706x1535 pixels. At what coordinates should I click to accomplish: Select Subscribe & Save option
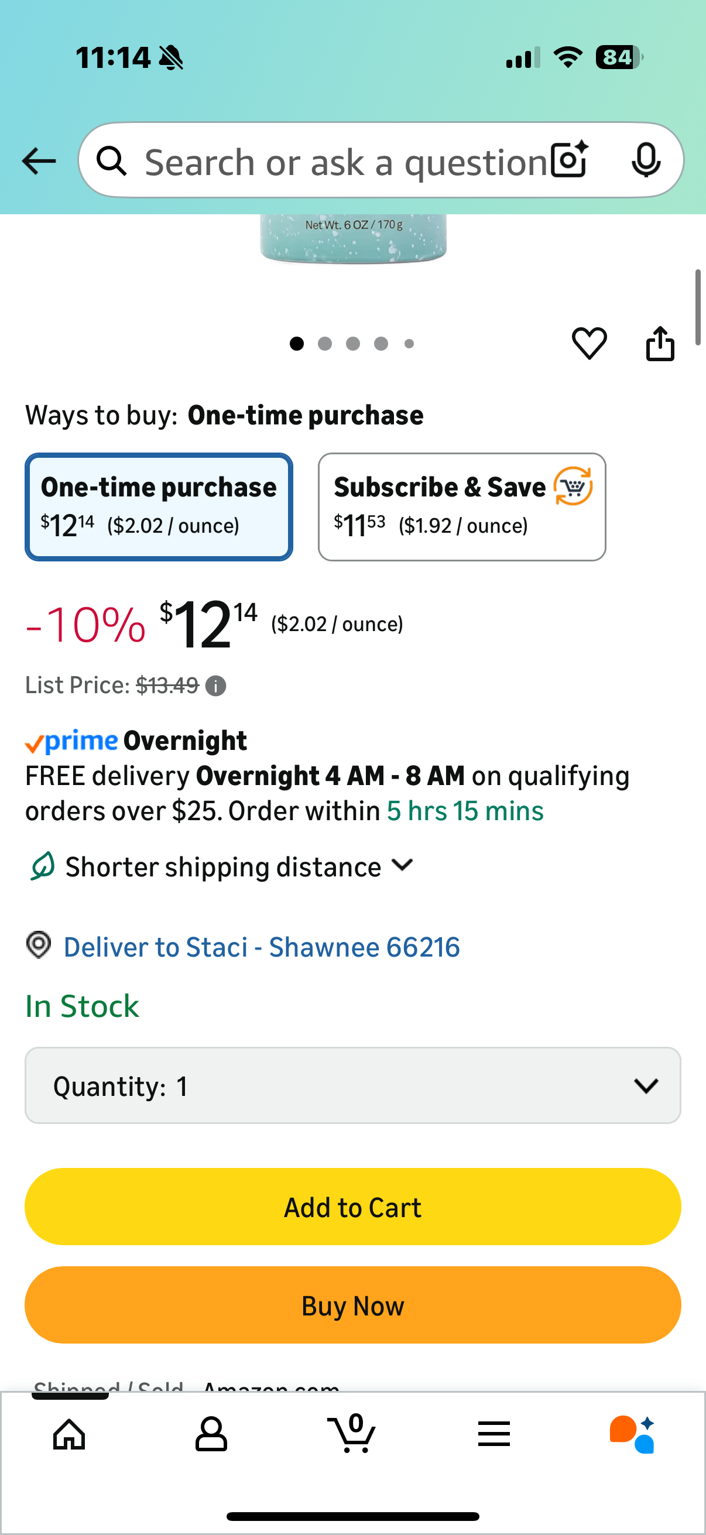point(462,506)
